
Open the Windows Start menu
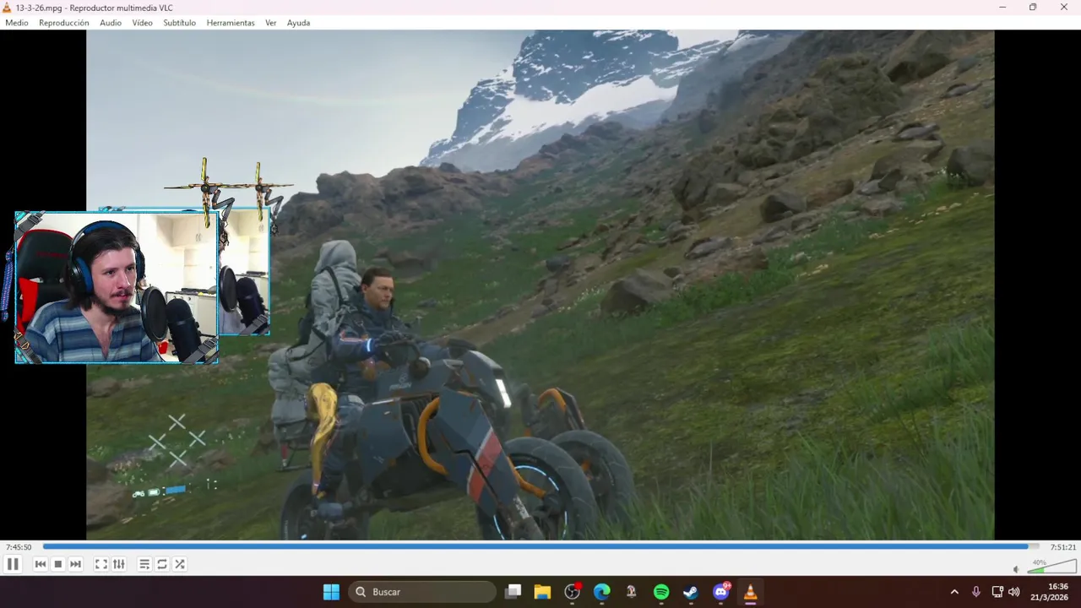point(331,592)
